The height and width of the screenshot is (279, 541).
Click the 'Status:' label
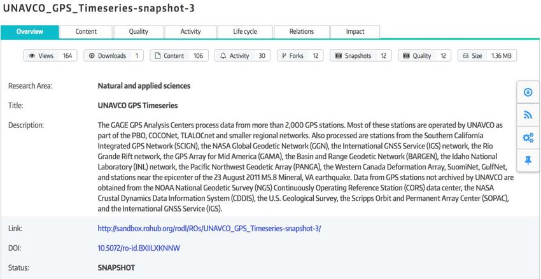click(x=18, y=268)
